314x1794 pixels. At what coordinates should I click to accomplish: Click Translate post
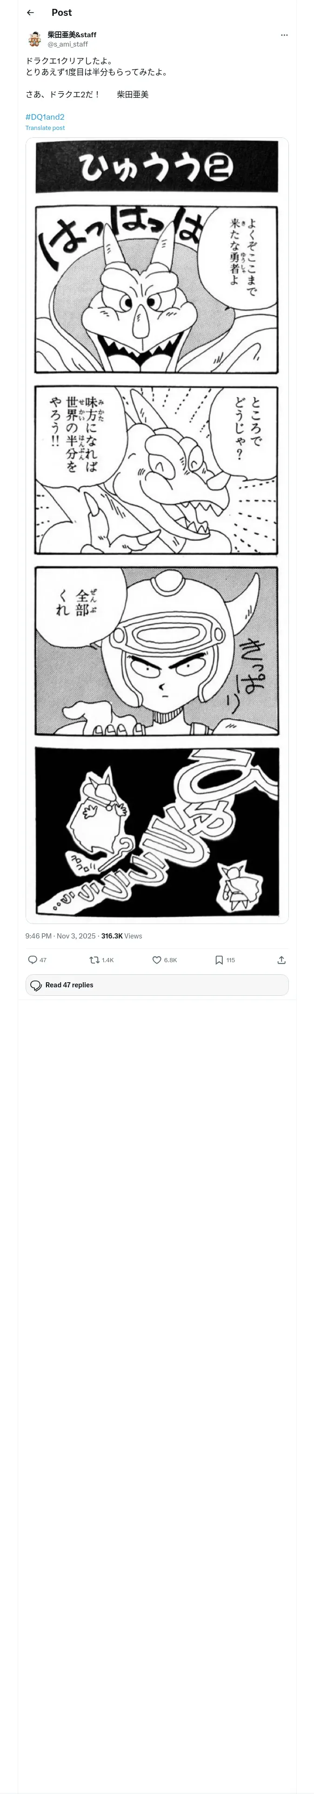click(45, 128)
